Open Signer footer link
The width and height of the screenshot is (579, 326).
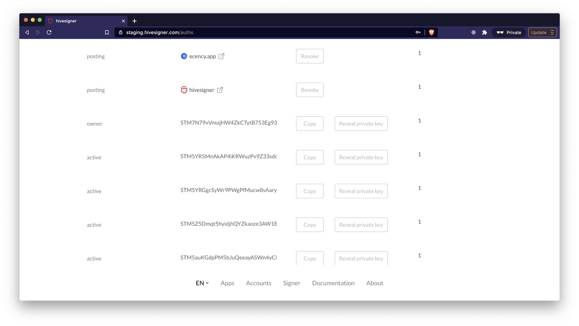292,283
